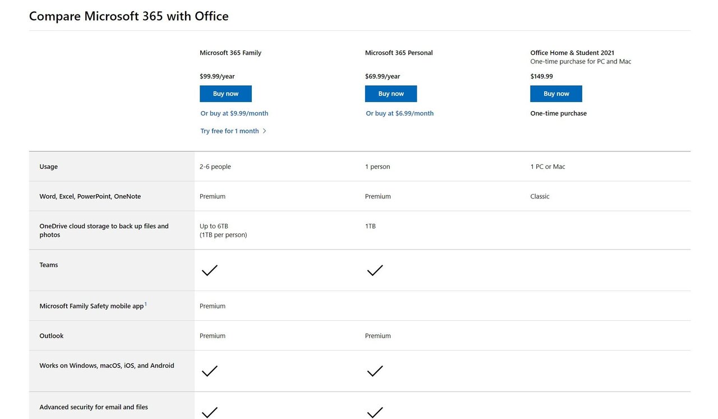This screenshot has width=718, height=419.
Task: Click the Family checkmark for Advanced security row
Action: [209, 412]
